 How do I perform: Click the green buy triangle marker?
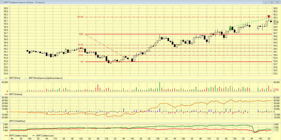(230, 28)
